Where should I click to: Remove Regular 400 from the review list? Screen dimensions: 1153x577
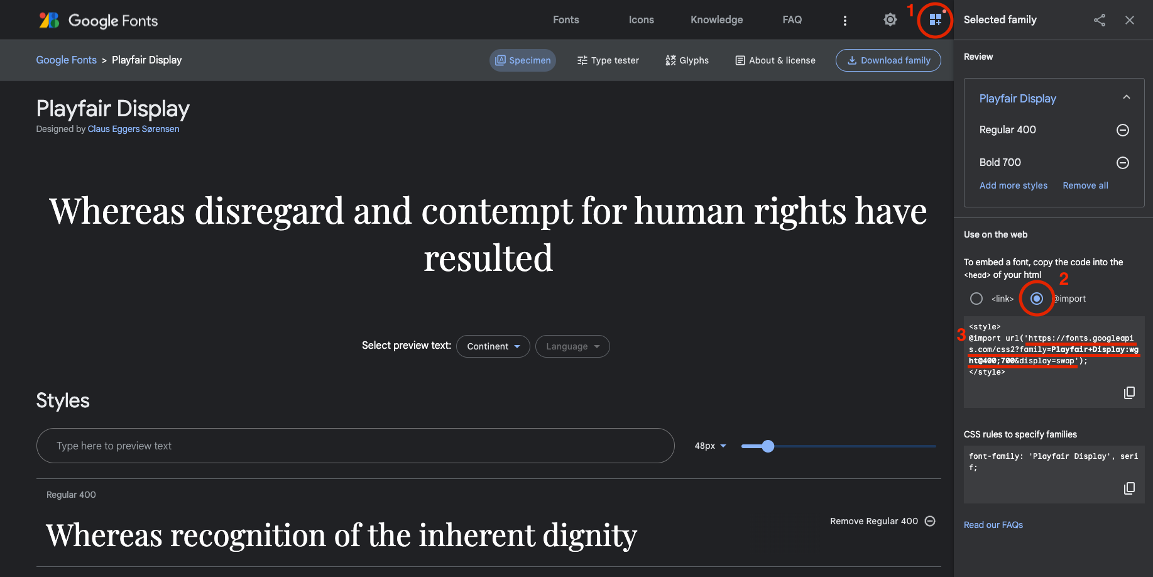(1123, 130)
